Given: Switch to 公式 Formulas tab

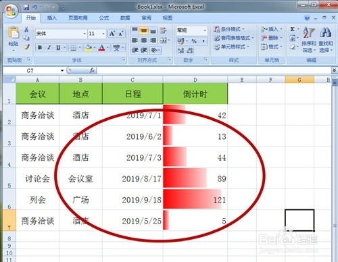Looking at the screenshot, I should 104,18.
